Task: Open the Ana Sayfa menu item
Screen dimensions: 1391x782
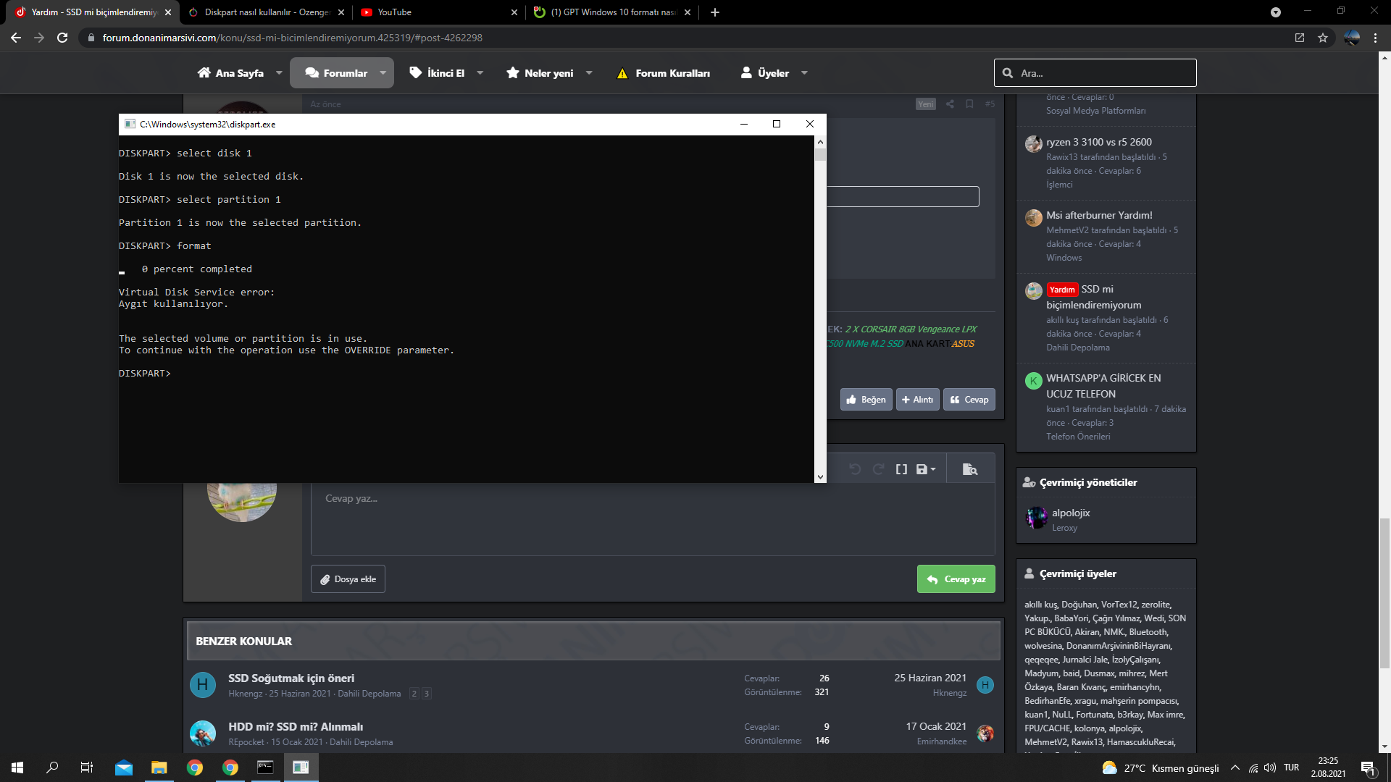Action: [x=231, y=73]
